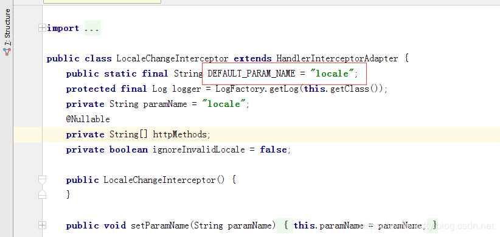The image size is (500, 237).
Task: Click the constructor closing fold marker
Action: point(42,194)
